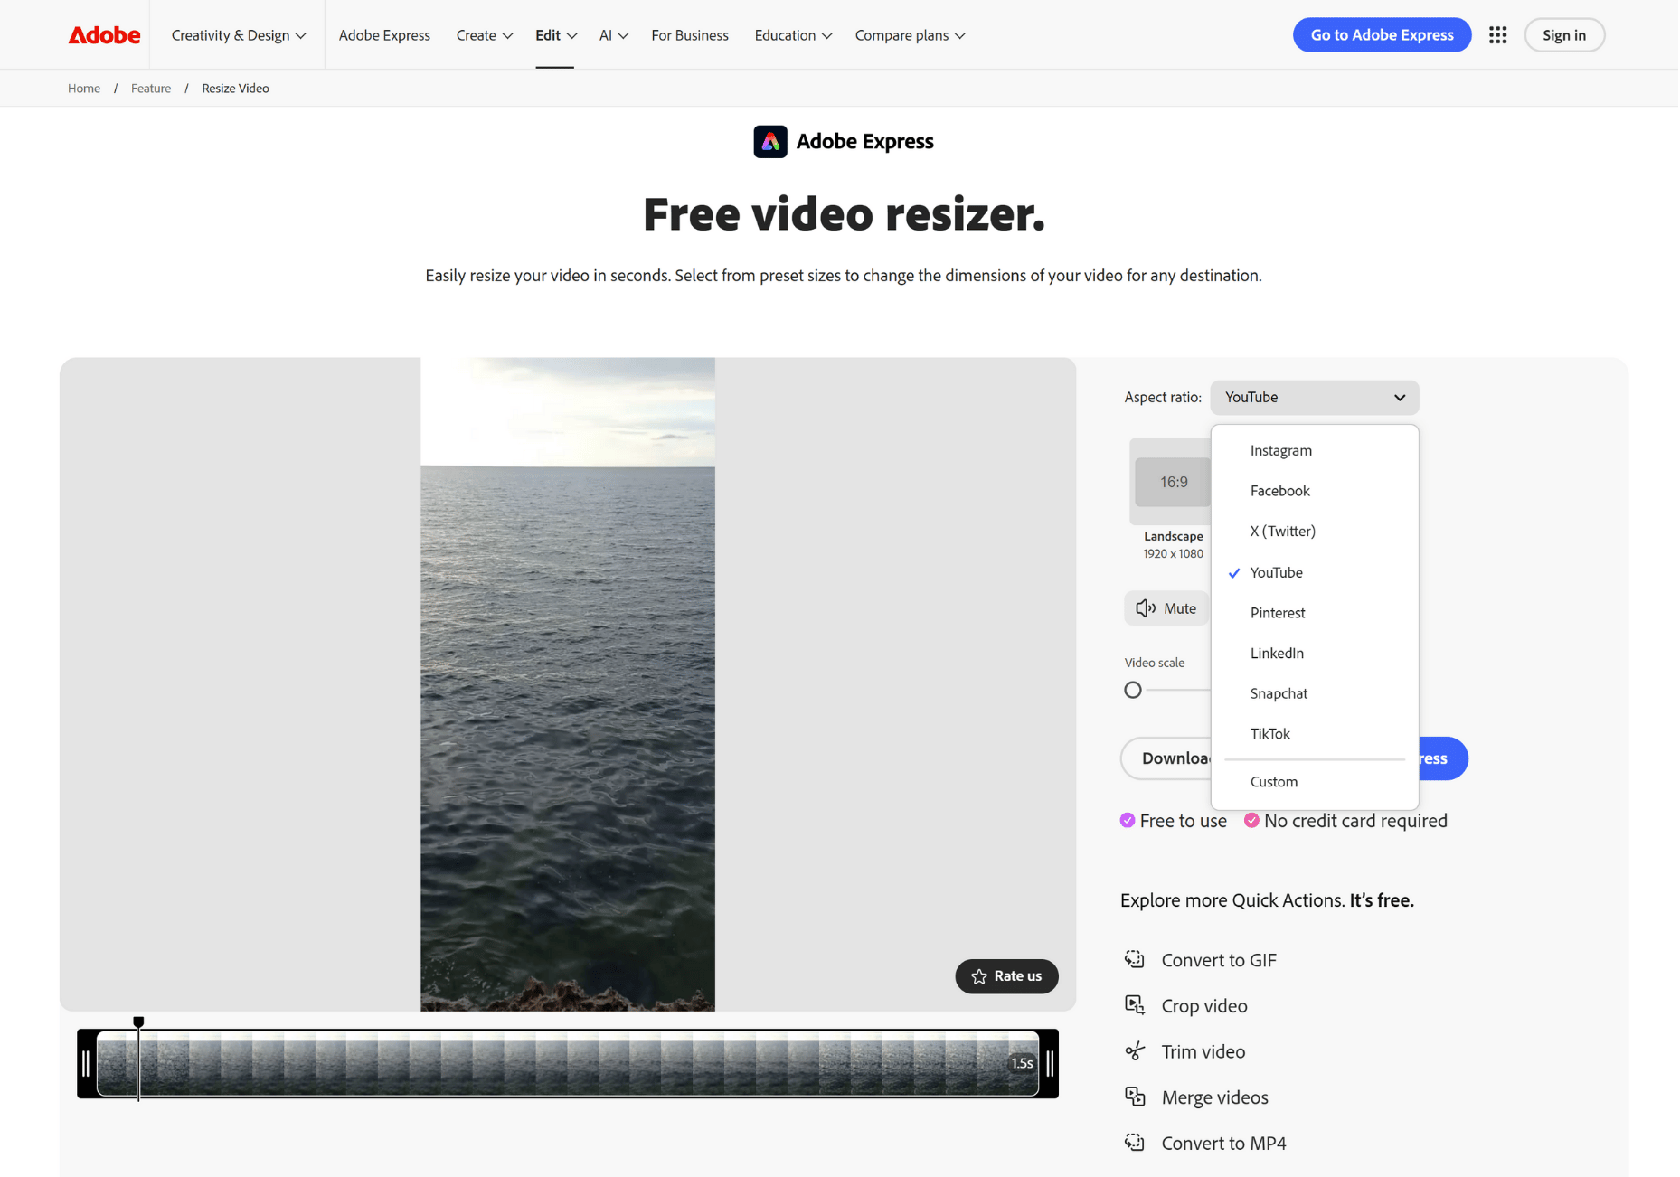
Task: Expand the Compare plans menu
Action: [910, 35]
